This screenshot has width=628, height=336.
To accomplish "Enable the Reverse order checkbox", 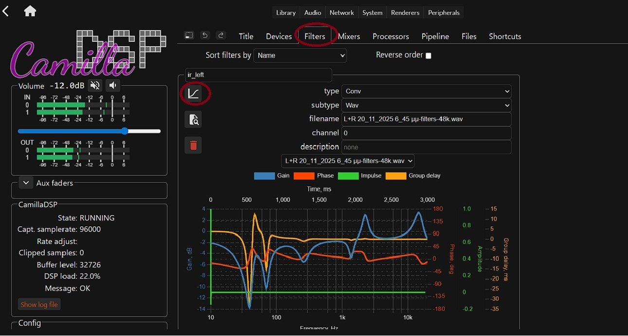I will pyautogui.click(x=429, y=56).
